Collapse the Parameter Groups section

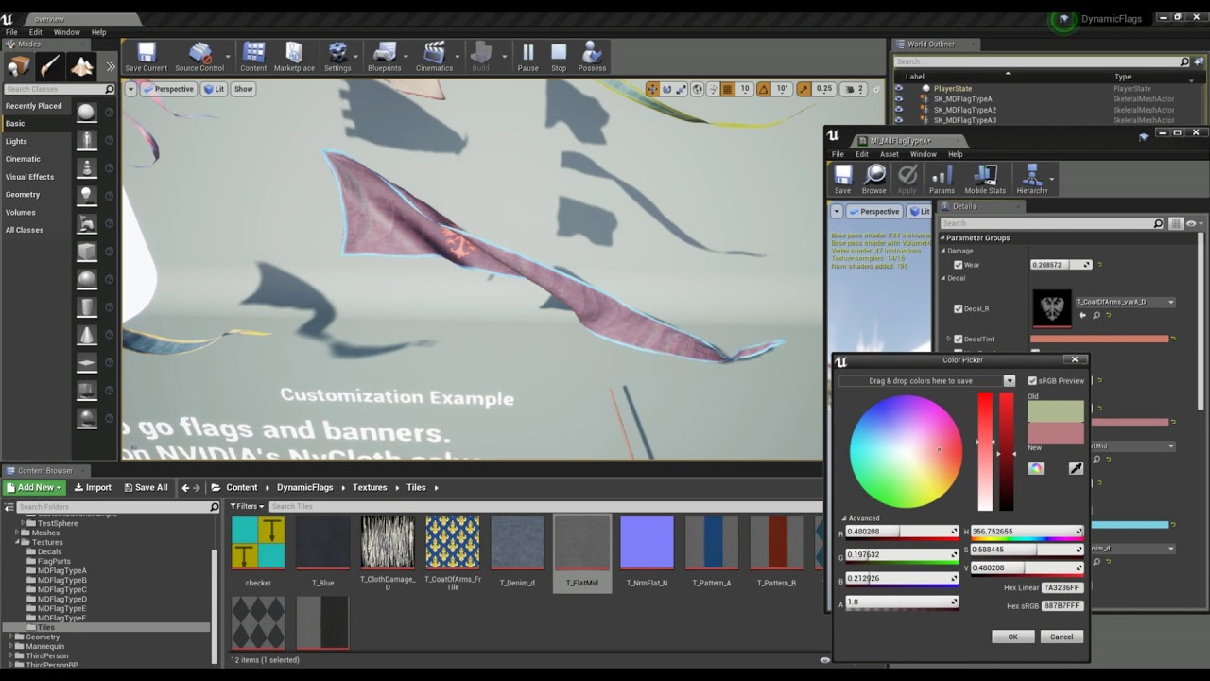pos(942,238)
